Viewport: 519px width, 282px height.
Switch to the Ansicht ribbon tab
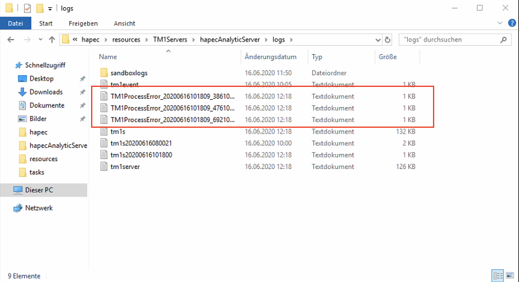point(124,23)
